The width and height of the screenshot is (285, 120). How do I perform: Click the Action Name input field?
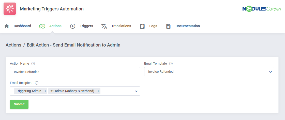[x=75, y=72]
